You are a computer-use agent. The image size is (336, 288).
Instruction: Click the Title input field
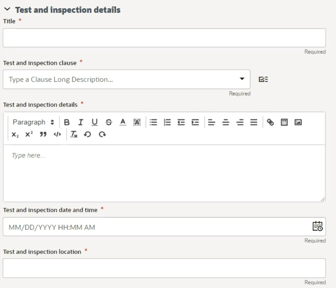pyautogui.click(x=164, y=37)
